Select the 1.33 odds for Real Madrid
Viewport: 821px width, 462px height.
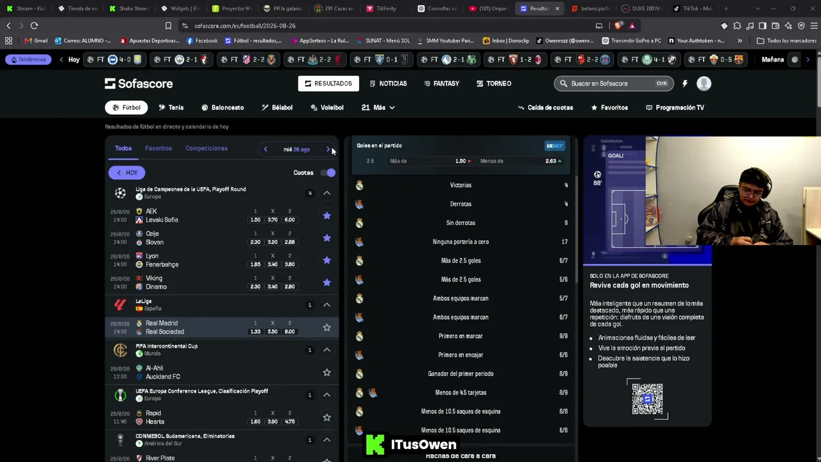[255, 332]
